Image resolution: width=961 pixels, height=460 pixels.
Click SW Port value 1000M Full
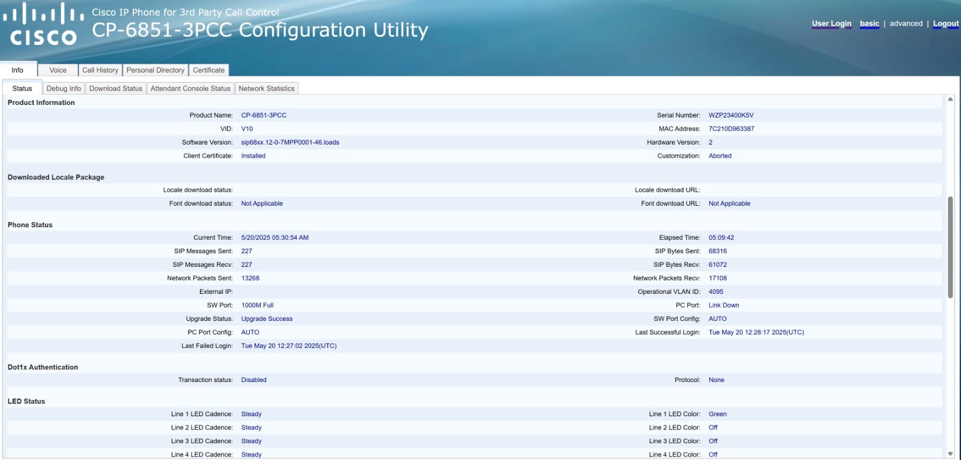click(257, 305)
